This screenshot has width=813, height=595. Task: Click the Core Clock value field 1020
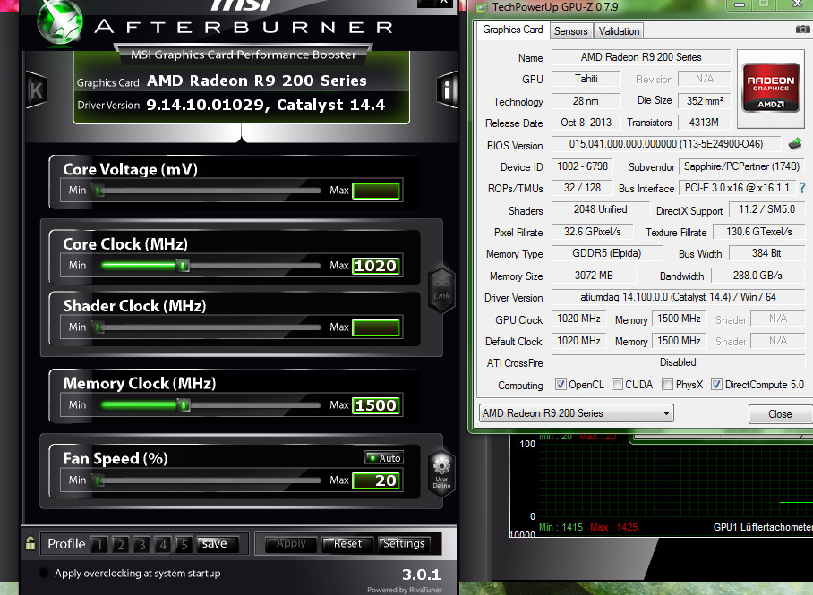(x=376, y=266)
